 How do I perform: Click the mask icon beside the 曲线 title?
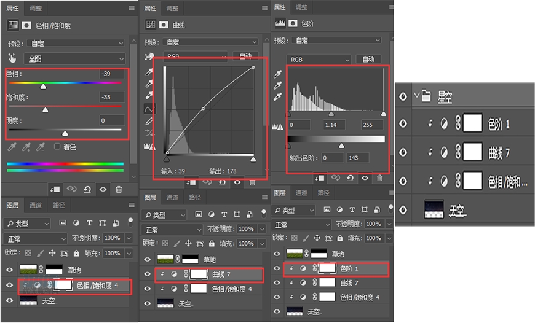pos(164,25)
